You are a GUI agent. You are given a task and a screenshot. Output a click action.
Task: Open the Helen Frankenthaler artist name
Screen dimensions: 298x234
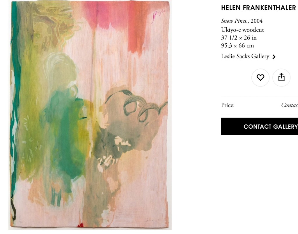(x=258, y=8)
